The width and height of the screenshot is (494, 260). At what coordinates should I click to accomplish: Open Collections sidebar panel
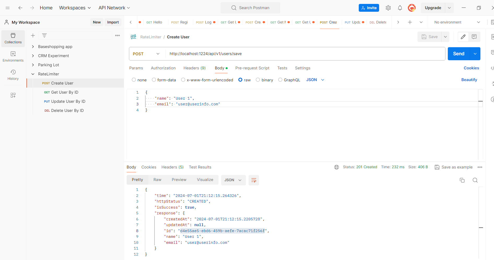click(x=13, y=38)
